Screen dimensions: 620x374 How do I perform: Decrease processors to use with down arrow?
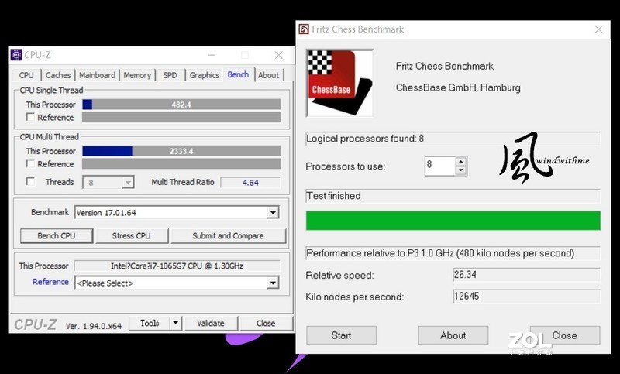(461, 170)
